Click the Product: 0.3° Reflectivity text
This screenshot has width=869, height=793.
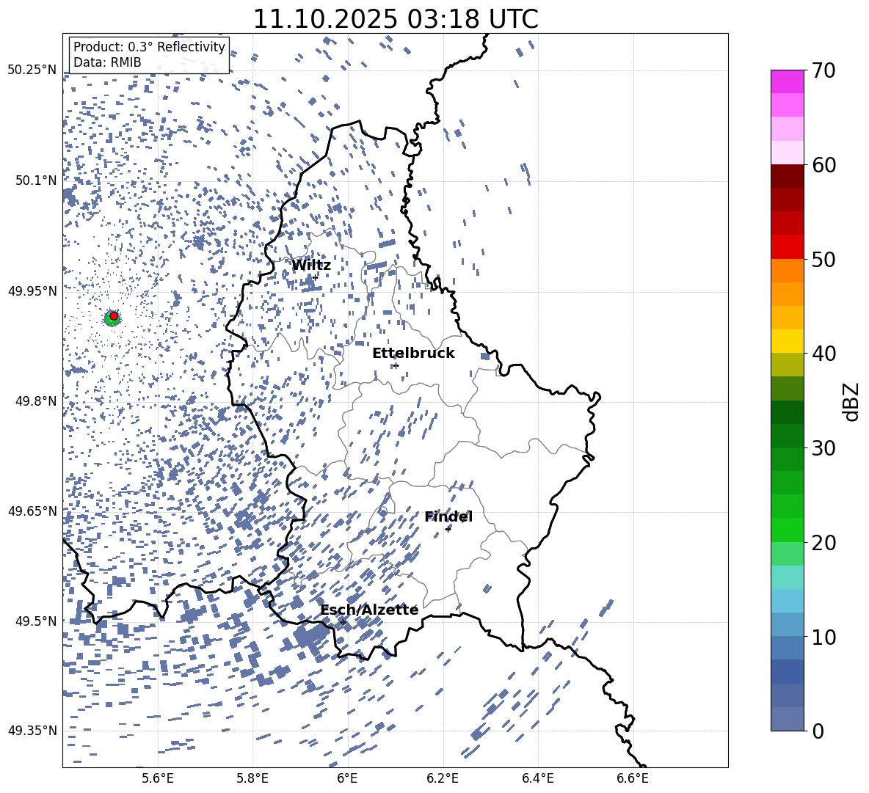149,47
